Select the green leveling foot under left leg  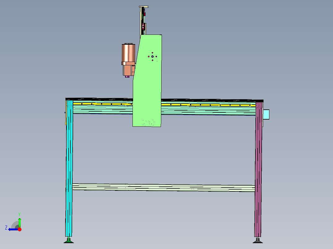(x=69, y=241)
